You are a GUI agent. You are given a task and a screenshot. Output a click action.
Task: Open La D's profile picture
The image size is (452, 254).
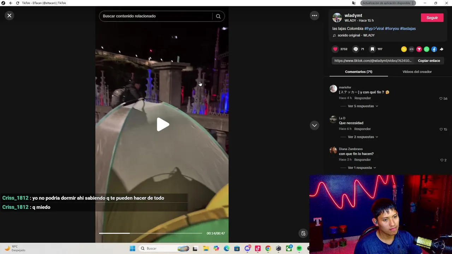tap(333, 119)
